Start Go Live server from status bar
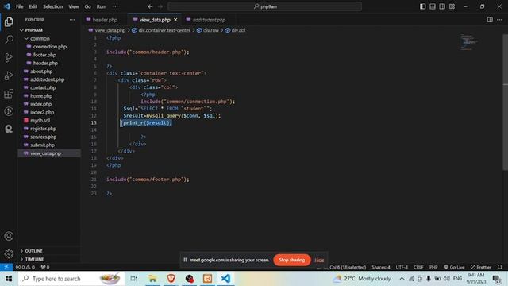The height and width of the screenshot is (286, 508). pos(454,267)
